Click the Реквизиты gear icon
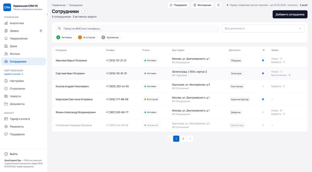The image size is (312, 172). tap(6, 126)
